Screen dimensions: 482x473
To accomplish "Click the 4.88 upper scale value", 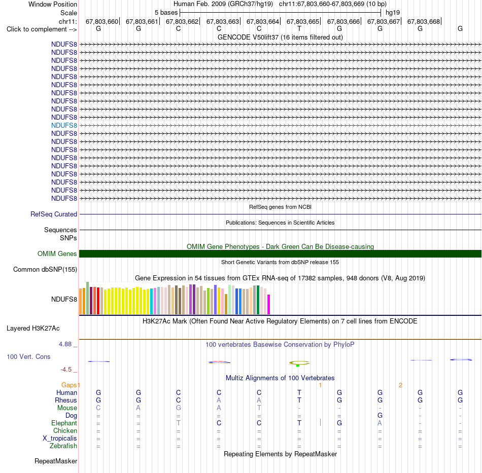I will coord(65,344).
